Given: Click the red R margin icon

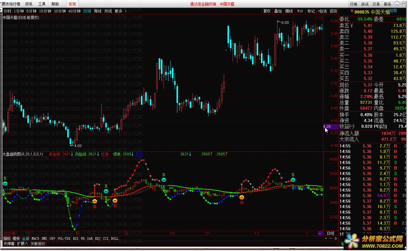Looking at the screenshot, I should pos(352,12).
